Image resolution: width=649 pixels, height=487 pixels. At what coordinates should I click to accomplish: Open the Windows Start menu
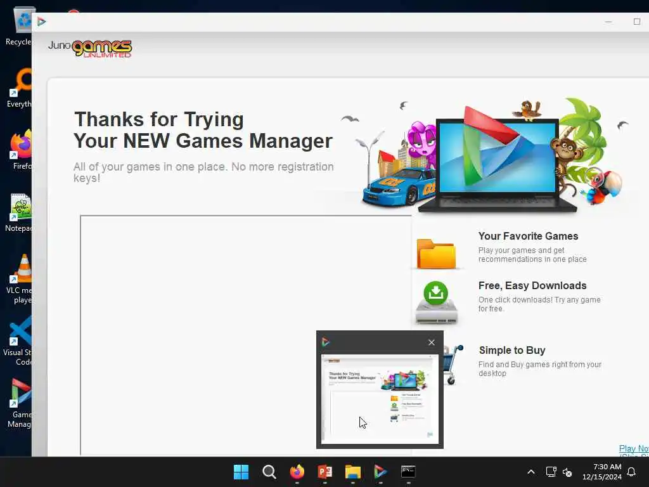(x=241, y=472)
